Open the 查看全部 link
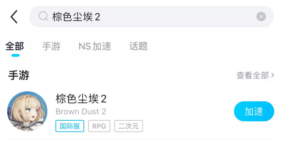Image resolution: width=282 pixels, height=141 pixels. coord(253,75)
